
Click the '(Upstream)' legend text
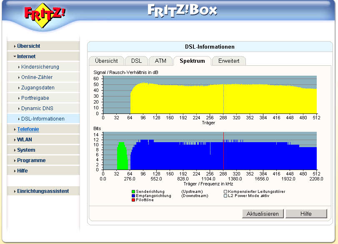click(x=192, y=192)
